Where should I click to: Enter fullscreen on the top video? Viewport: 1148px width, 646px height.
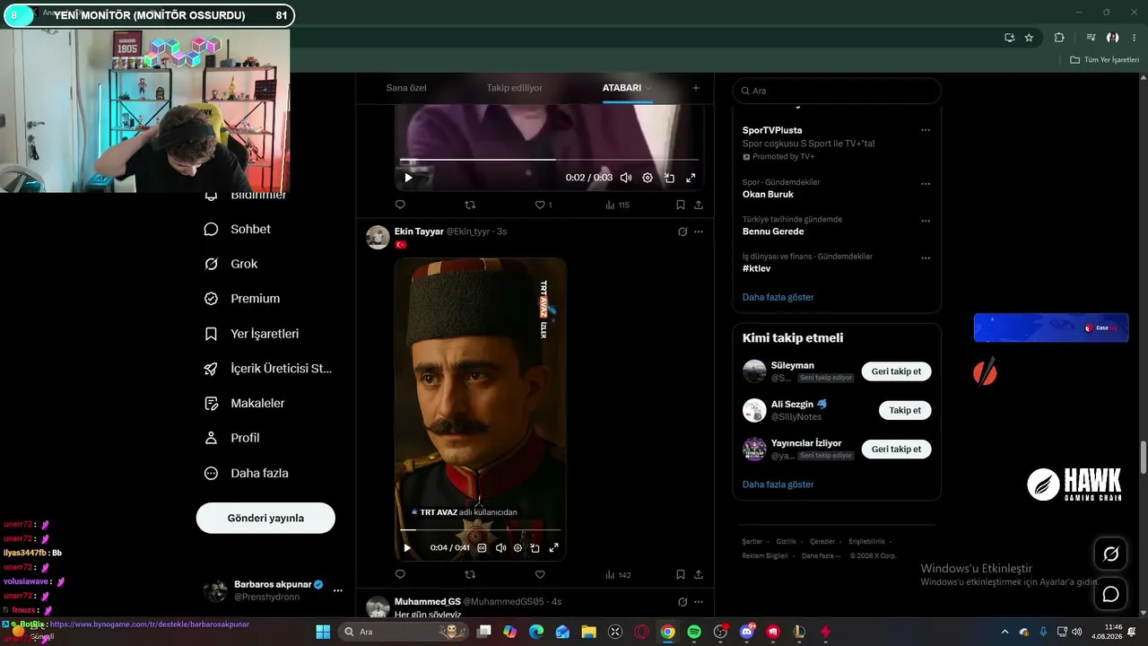click(x=691, y=178)
